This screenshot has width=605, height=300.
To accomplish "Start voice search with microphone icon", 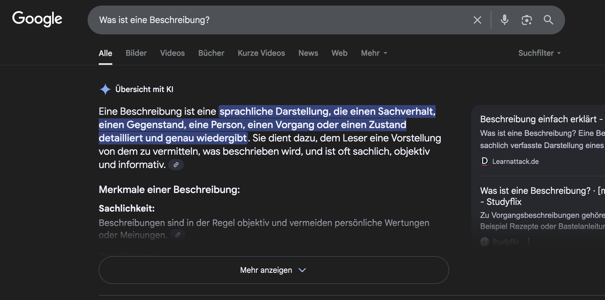I will (x=504, y=20).
